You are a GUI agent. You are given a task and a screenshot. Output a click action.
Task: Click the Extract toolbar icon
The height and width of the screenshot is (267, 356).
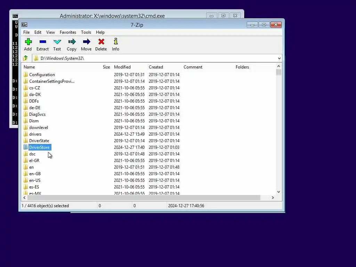[43, 42]
